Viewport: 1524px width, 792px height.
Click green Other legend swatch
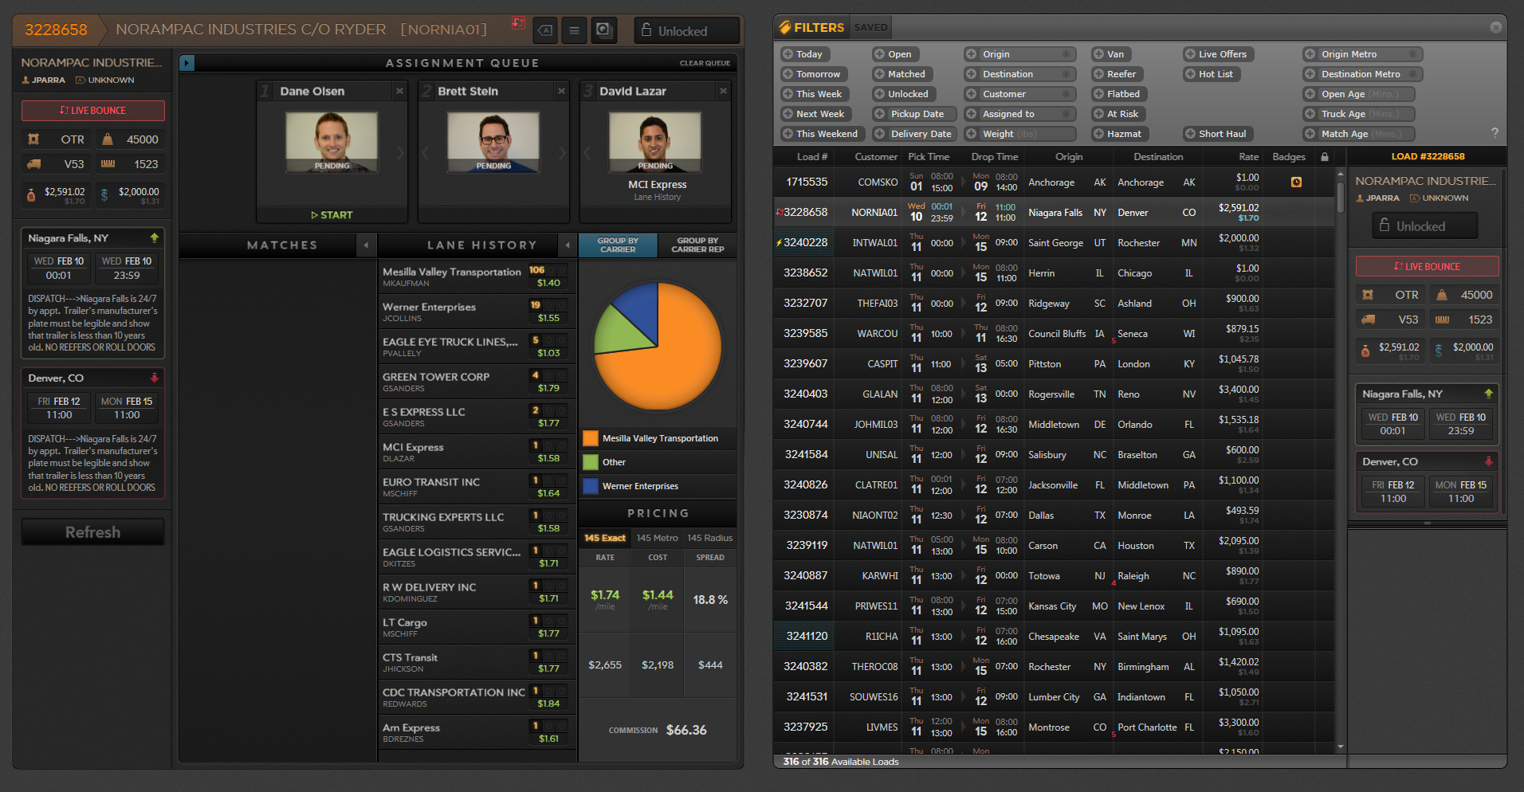591,462
